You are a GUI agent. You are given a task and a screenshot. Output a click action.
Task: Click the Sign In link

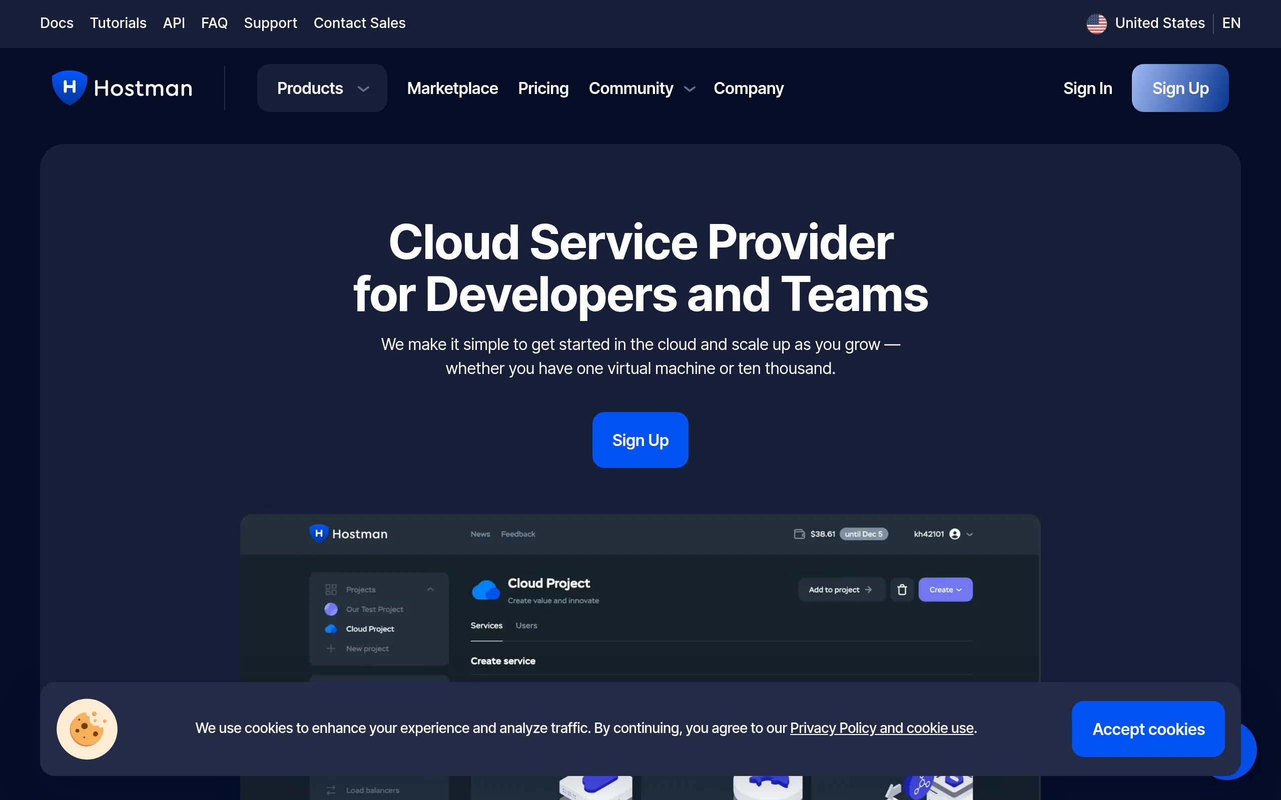pos(1087,88)
